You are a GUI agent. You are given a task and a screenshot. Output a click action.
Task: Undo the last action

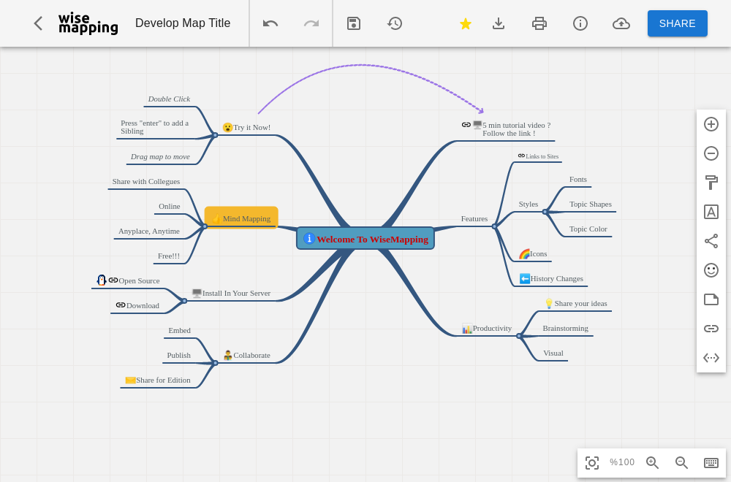click(270, 23)
